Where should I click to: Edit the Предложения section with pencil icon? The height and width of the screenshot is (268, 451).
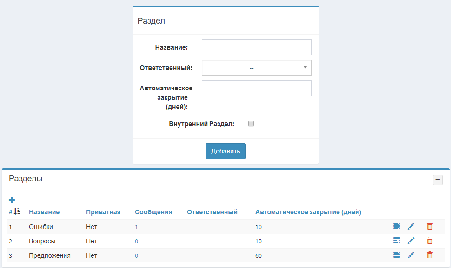coord(411,255)
